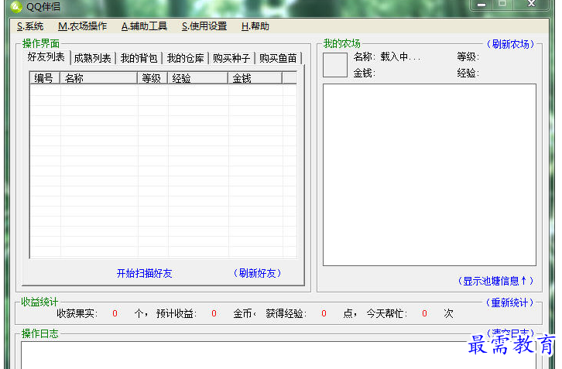The height and width of the screenshot is (369, 562).
Task: Sort friend list by 经验 column header
Action: (x=197, y=78)
